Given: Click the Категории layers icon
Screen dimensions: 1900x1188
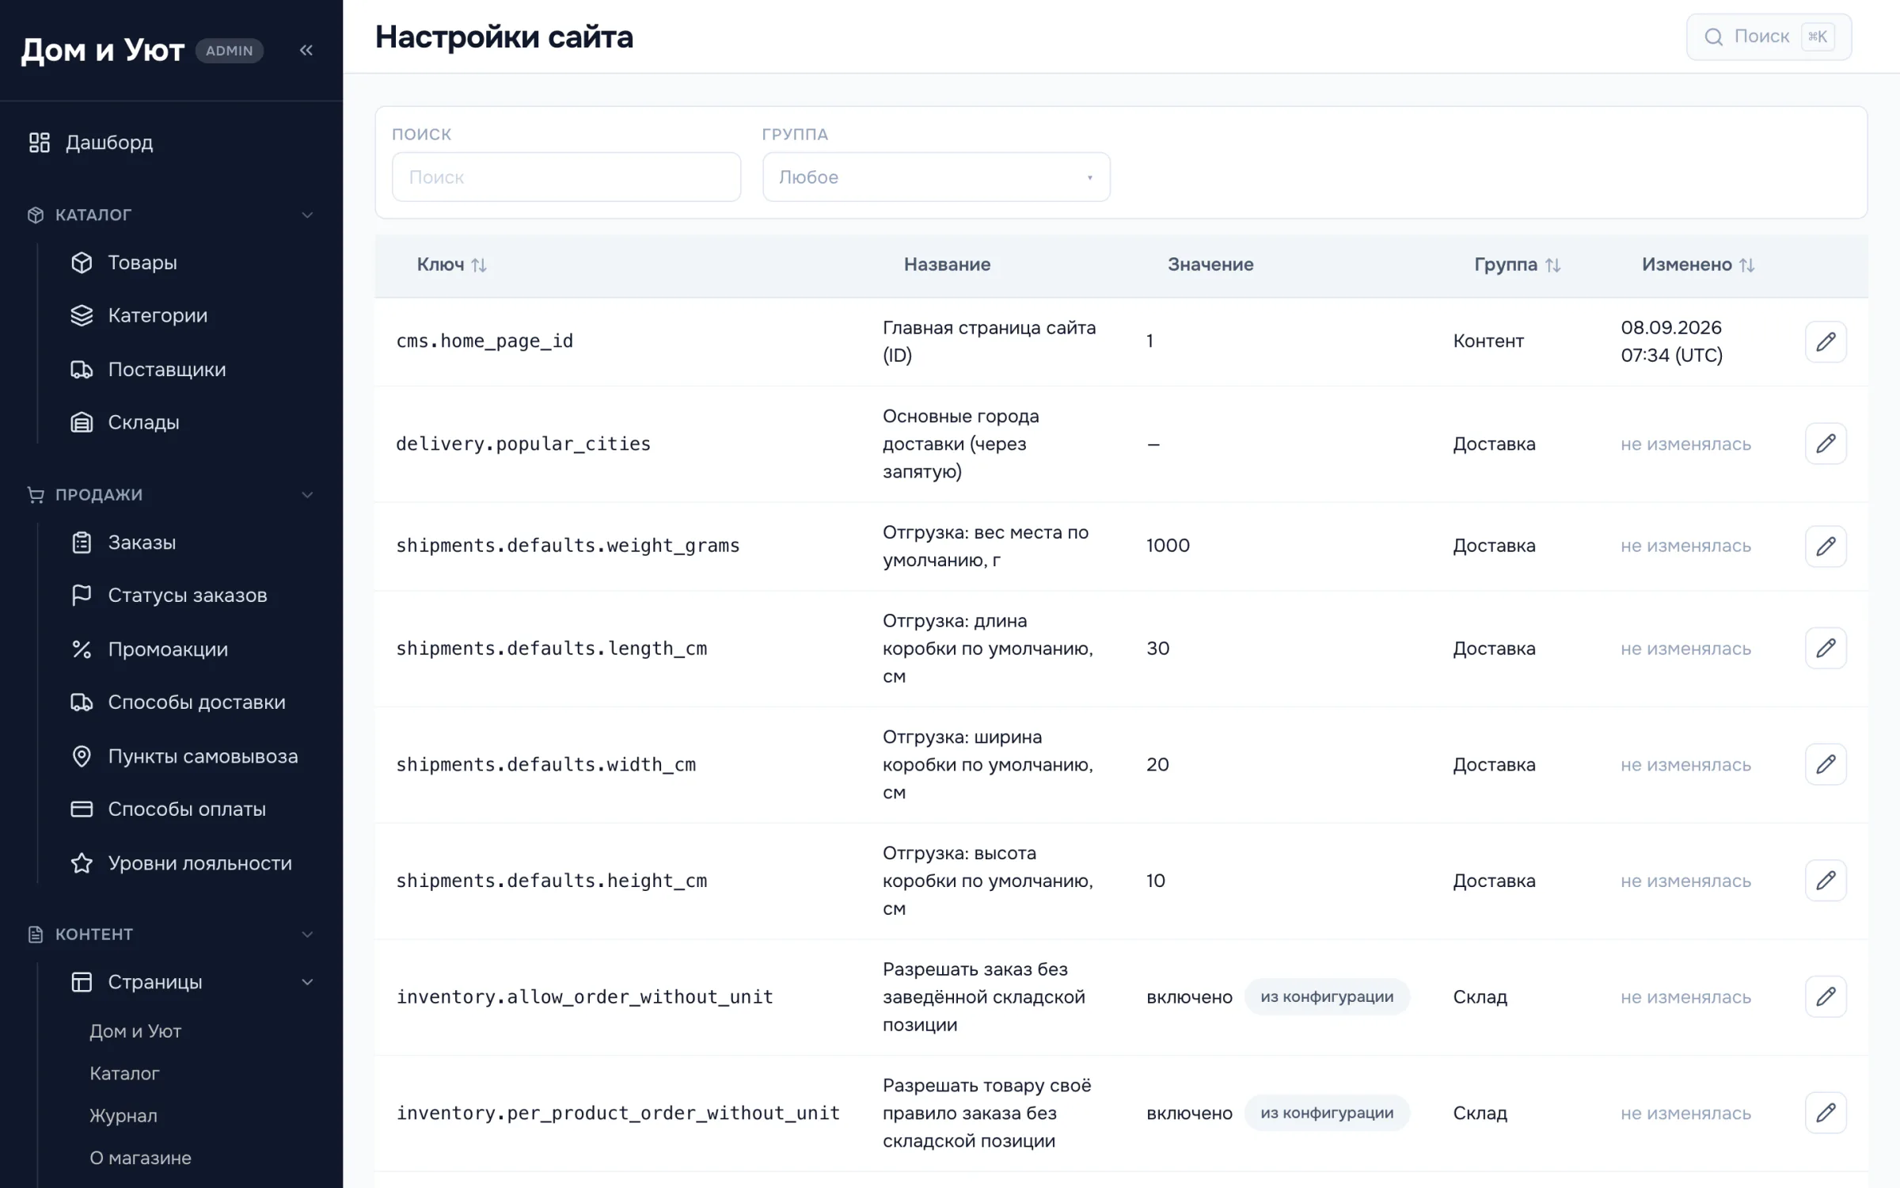Looking at the screenshot, I should (82, 315).
